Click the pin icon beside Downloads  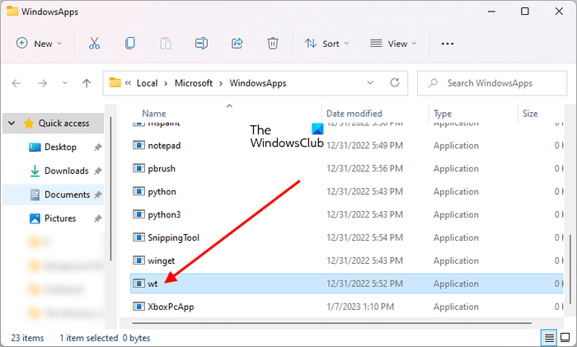[x=97, y=171]
